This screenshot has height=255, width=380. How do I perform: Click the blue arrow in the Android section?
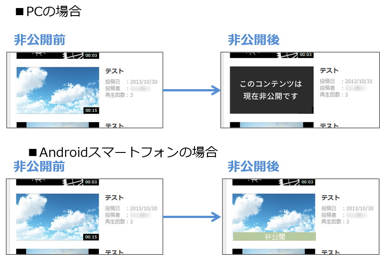click(192, 217)
